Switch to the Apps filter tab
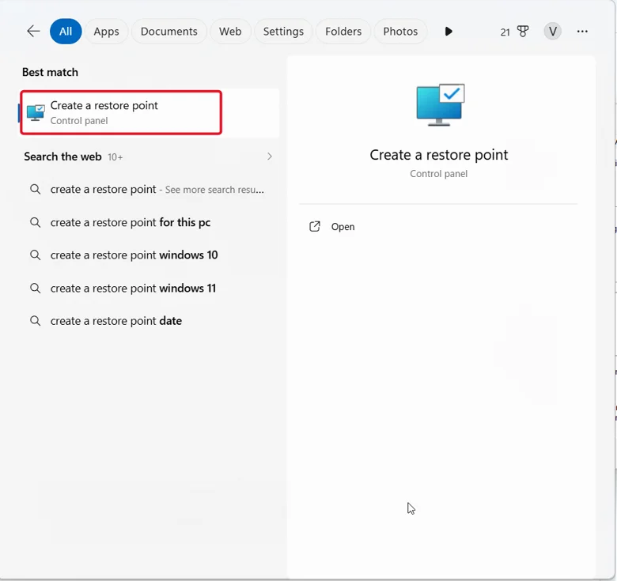This screenshot has width=617, height=581. point(106,31)
